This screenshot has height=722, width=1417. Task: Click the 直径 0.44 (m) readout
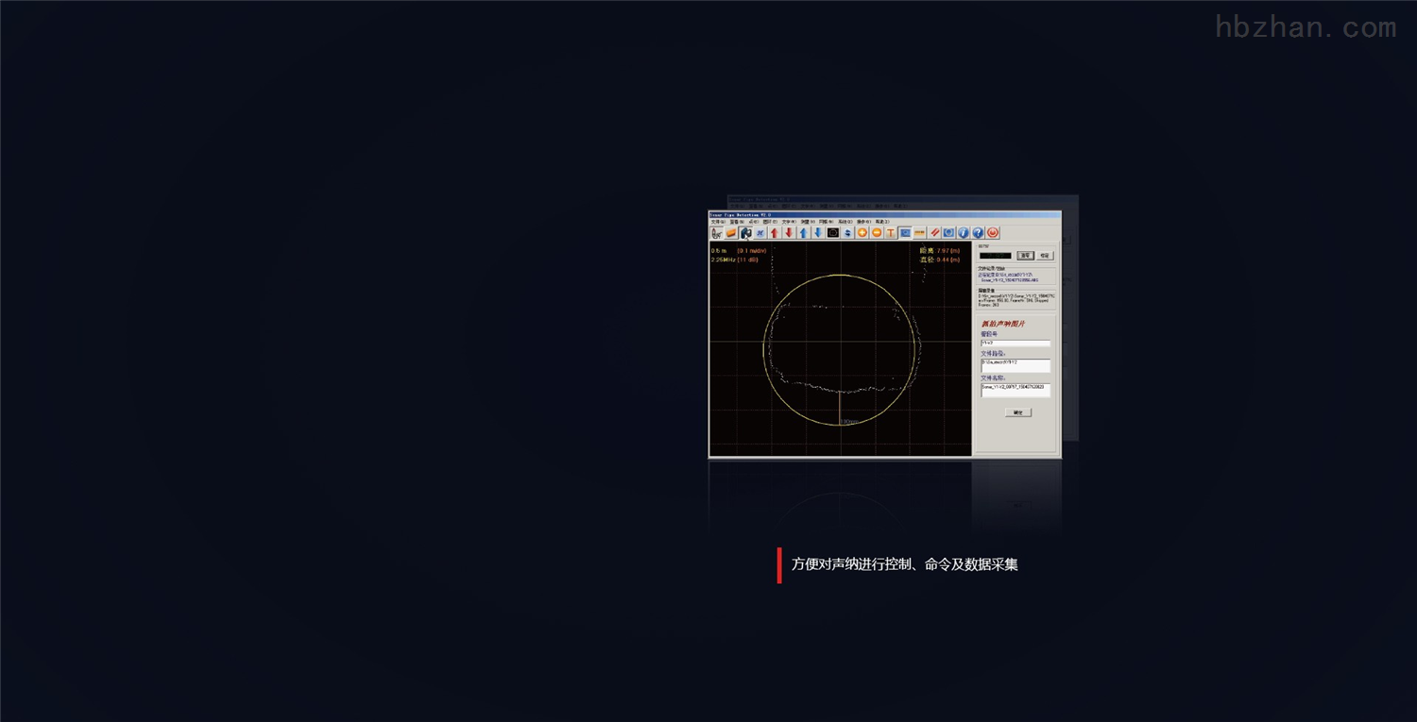pyautogui.click(x=940, y=260)
